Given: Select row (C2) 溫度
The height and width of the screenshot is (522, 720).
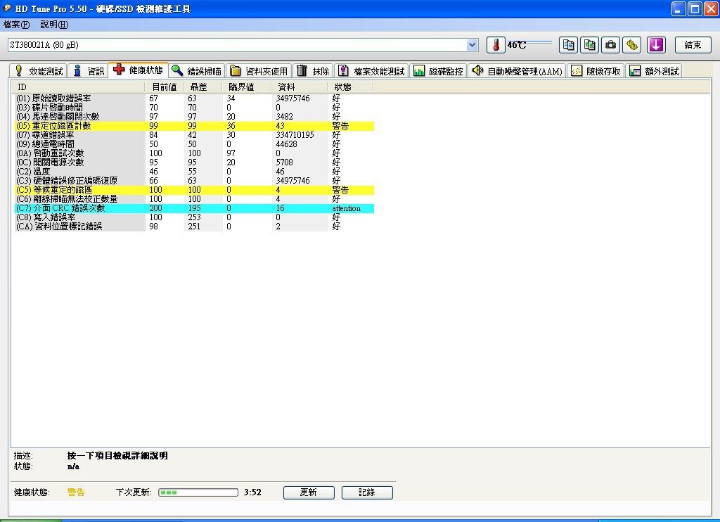Looking at the screenshot, I should (194, 172).
